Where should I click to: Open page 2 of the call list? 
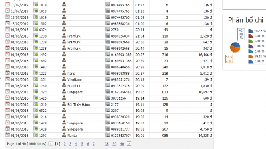tap(64, 144)
